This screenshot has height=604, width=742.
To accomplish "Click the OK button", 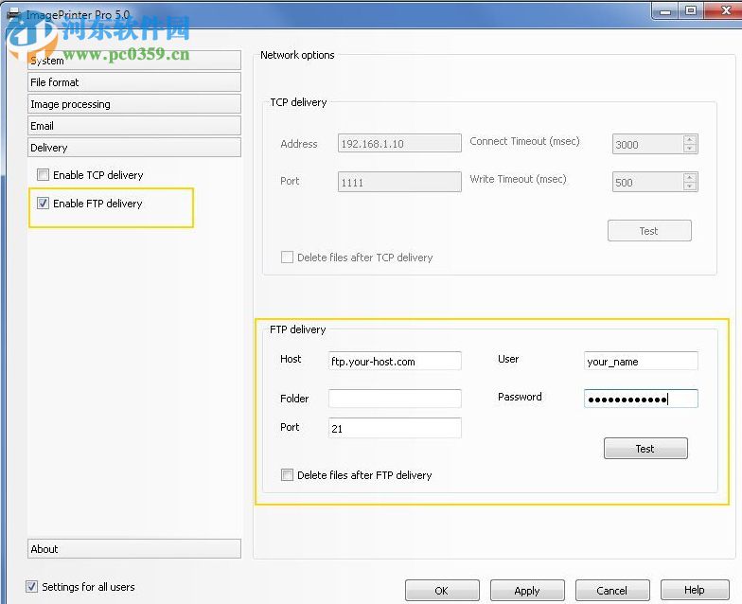I will [x=442, y=591].
